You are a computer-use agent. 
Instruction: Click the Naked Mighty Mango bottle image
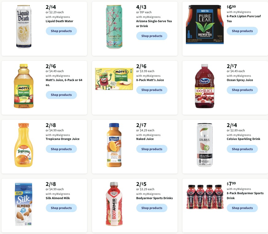coord(114,145)
